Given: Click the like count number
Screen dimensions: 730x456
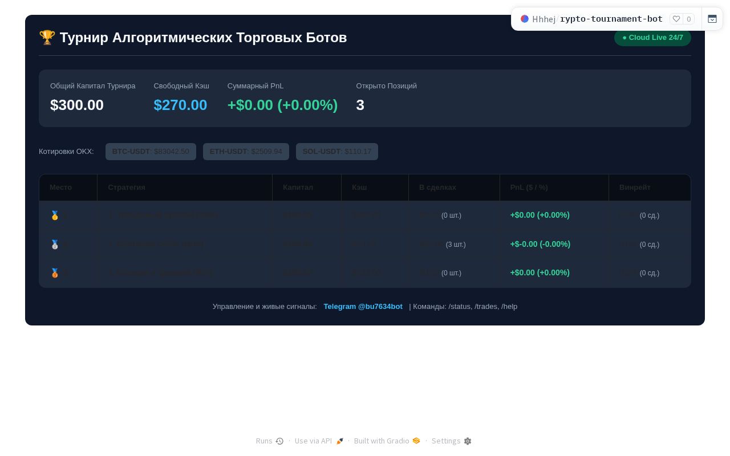Looking at the screenshot, I should pos(689,19).
